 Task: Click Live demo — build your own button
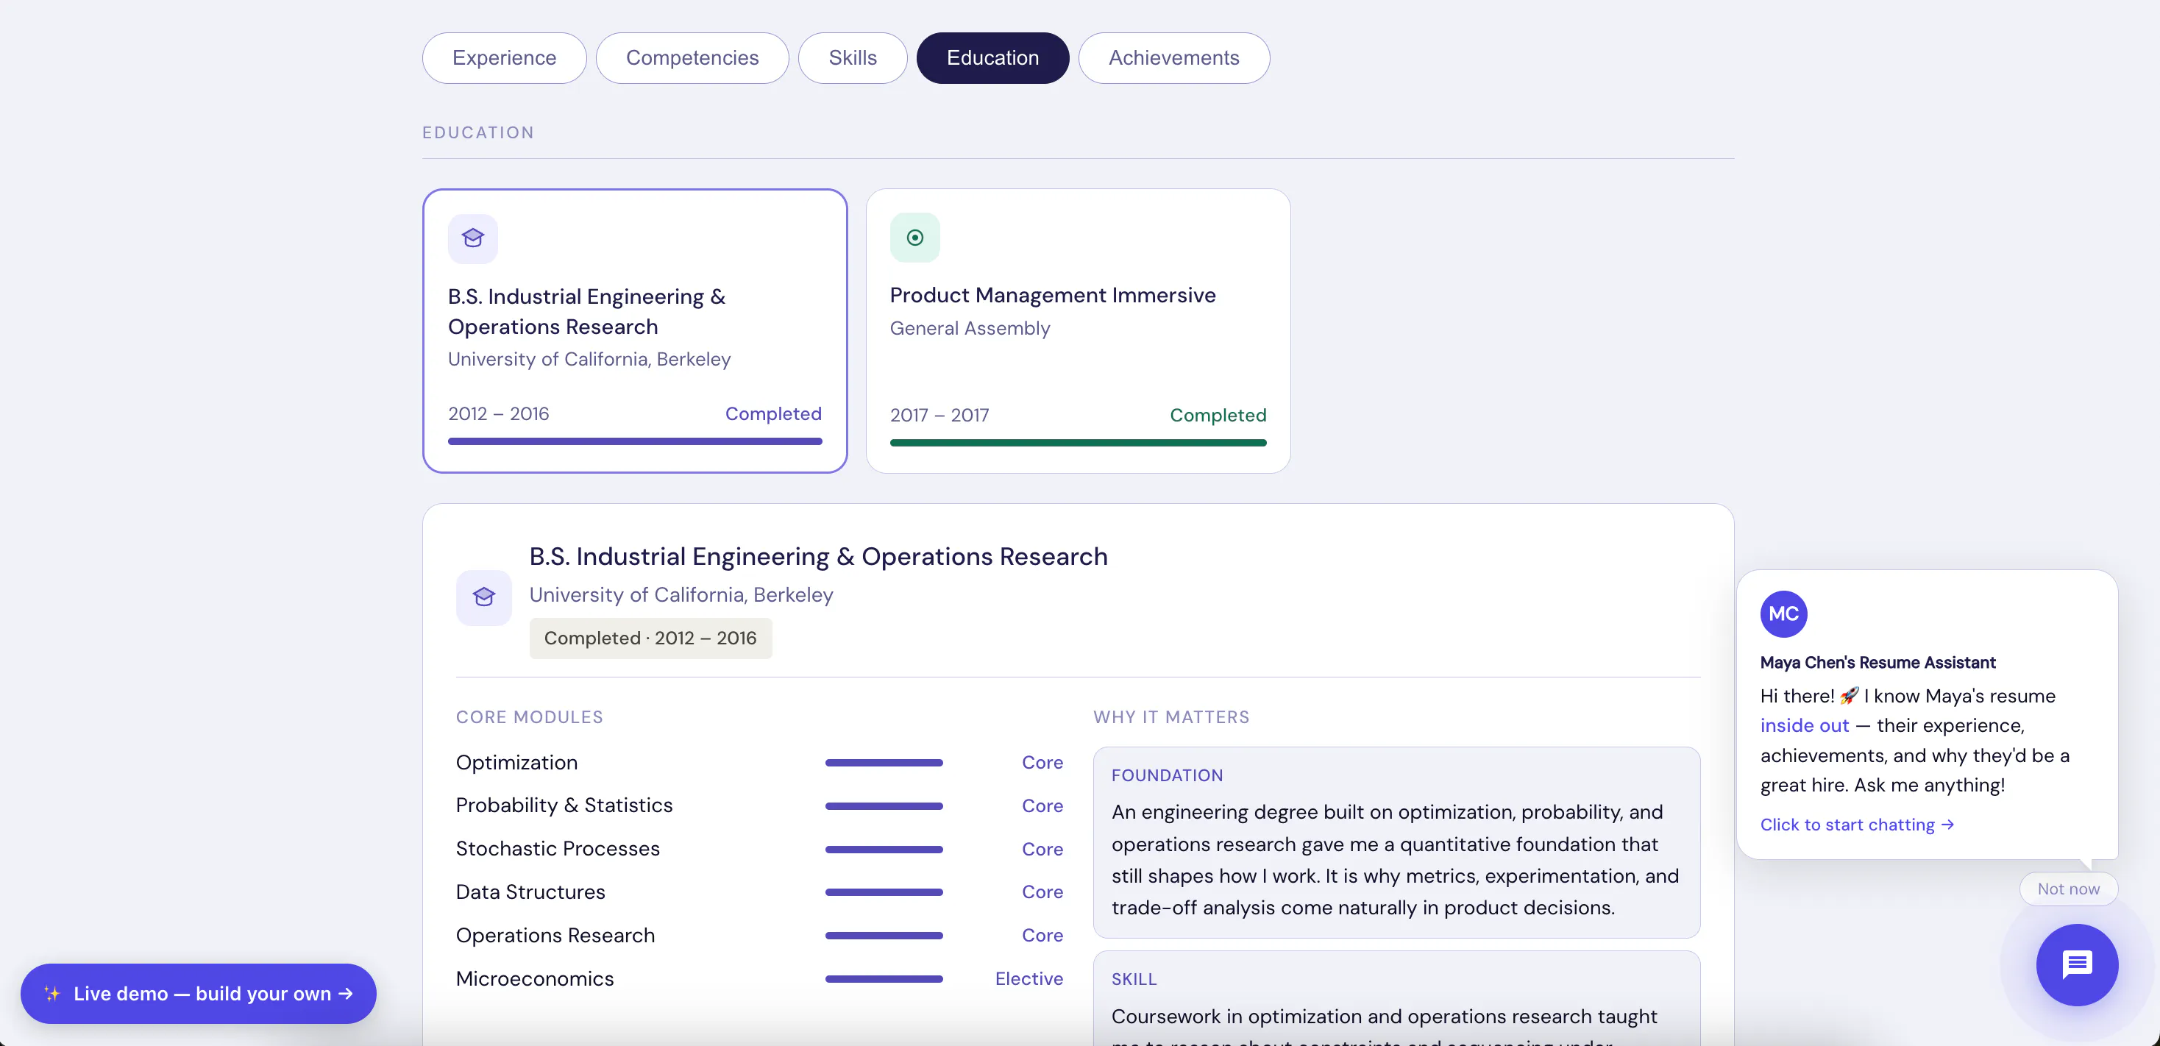pos(199,993)
